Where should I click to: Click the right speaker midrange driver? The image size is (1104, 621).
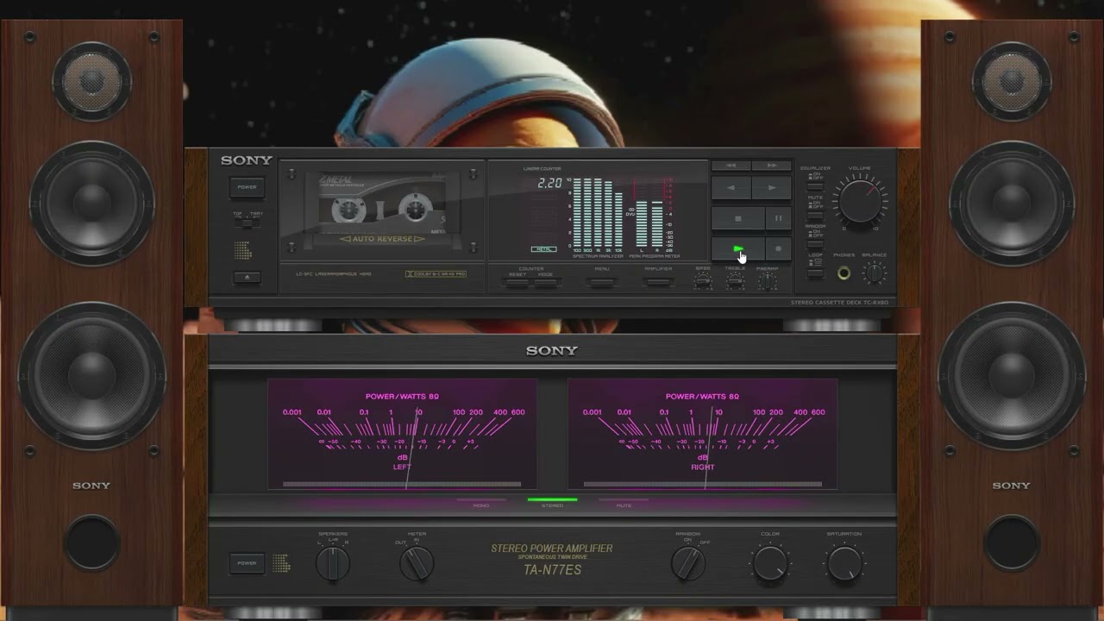coord(1012,203)
